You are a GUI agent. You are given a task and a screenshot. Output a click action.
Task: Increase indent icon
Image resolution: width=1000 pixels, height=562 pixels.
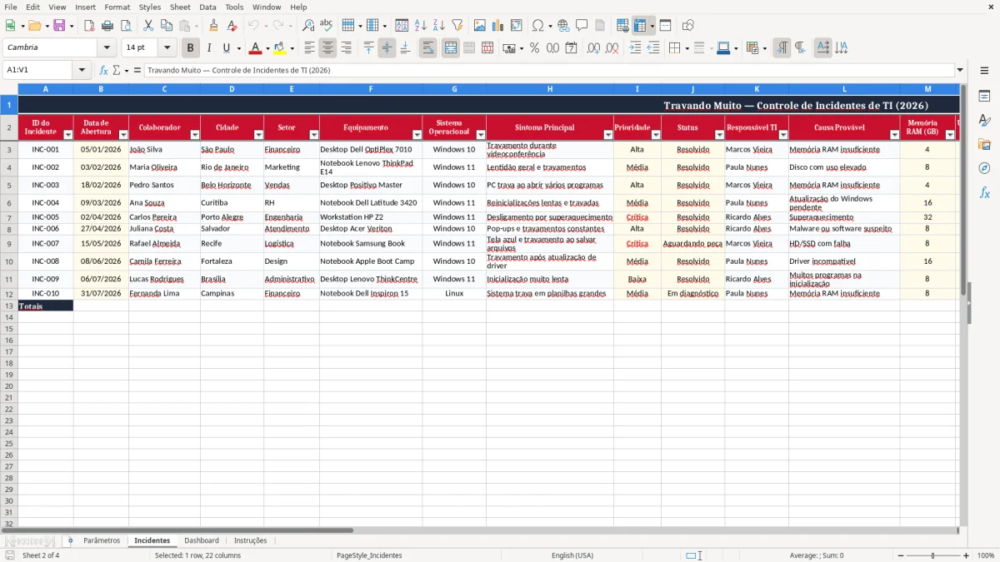(635, 48)
